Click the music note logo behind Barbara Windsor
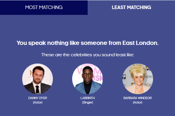 124,77
